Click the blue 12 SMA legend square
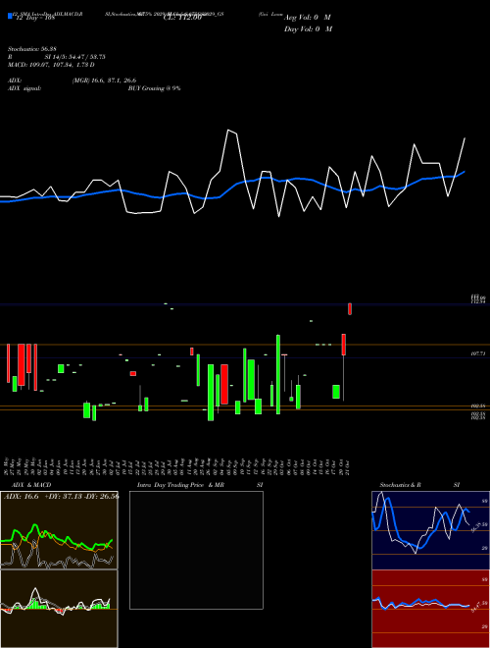This screenshot has height=648, width=490. pyautogui.click(x=10, y=16)
